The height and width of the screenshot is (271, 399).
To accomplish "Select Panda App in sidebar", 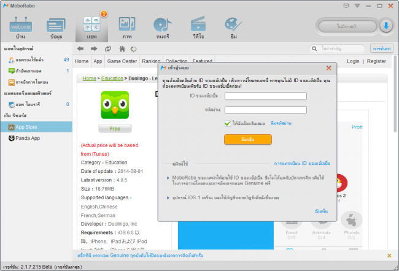I will (x=36, y=138).
